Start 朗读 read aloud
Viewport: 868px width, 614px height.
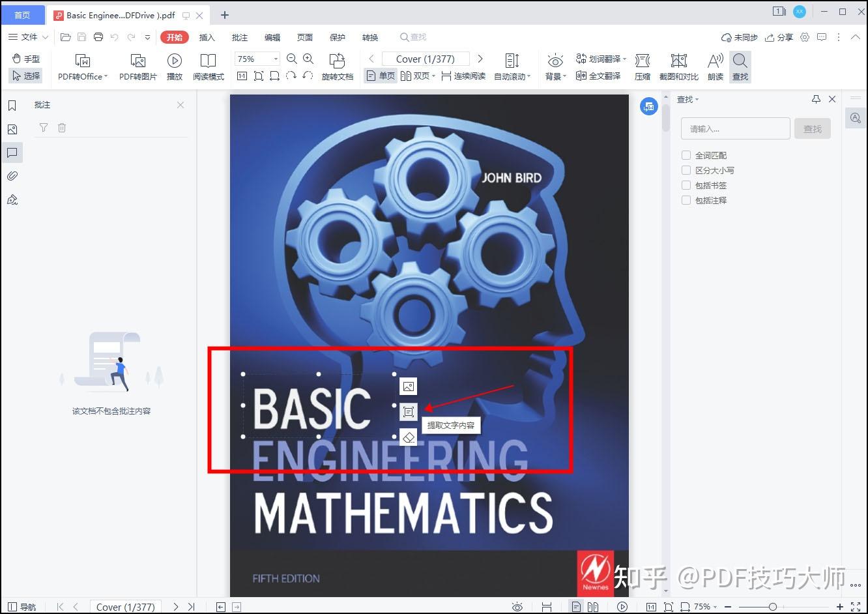[x=716, y=66]
